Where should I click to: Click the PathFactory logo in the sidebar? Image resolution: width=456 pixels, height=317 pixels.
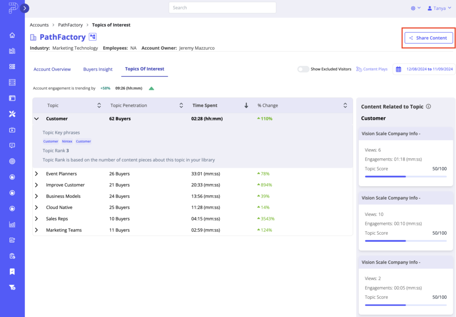(12, 8)
